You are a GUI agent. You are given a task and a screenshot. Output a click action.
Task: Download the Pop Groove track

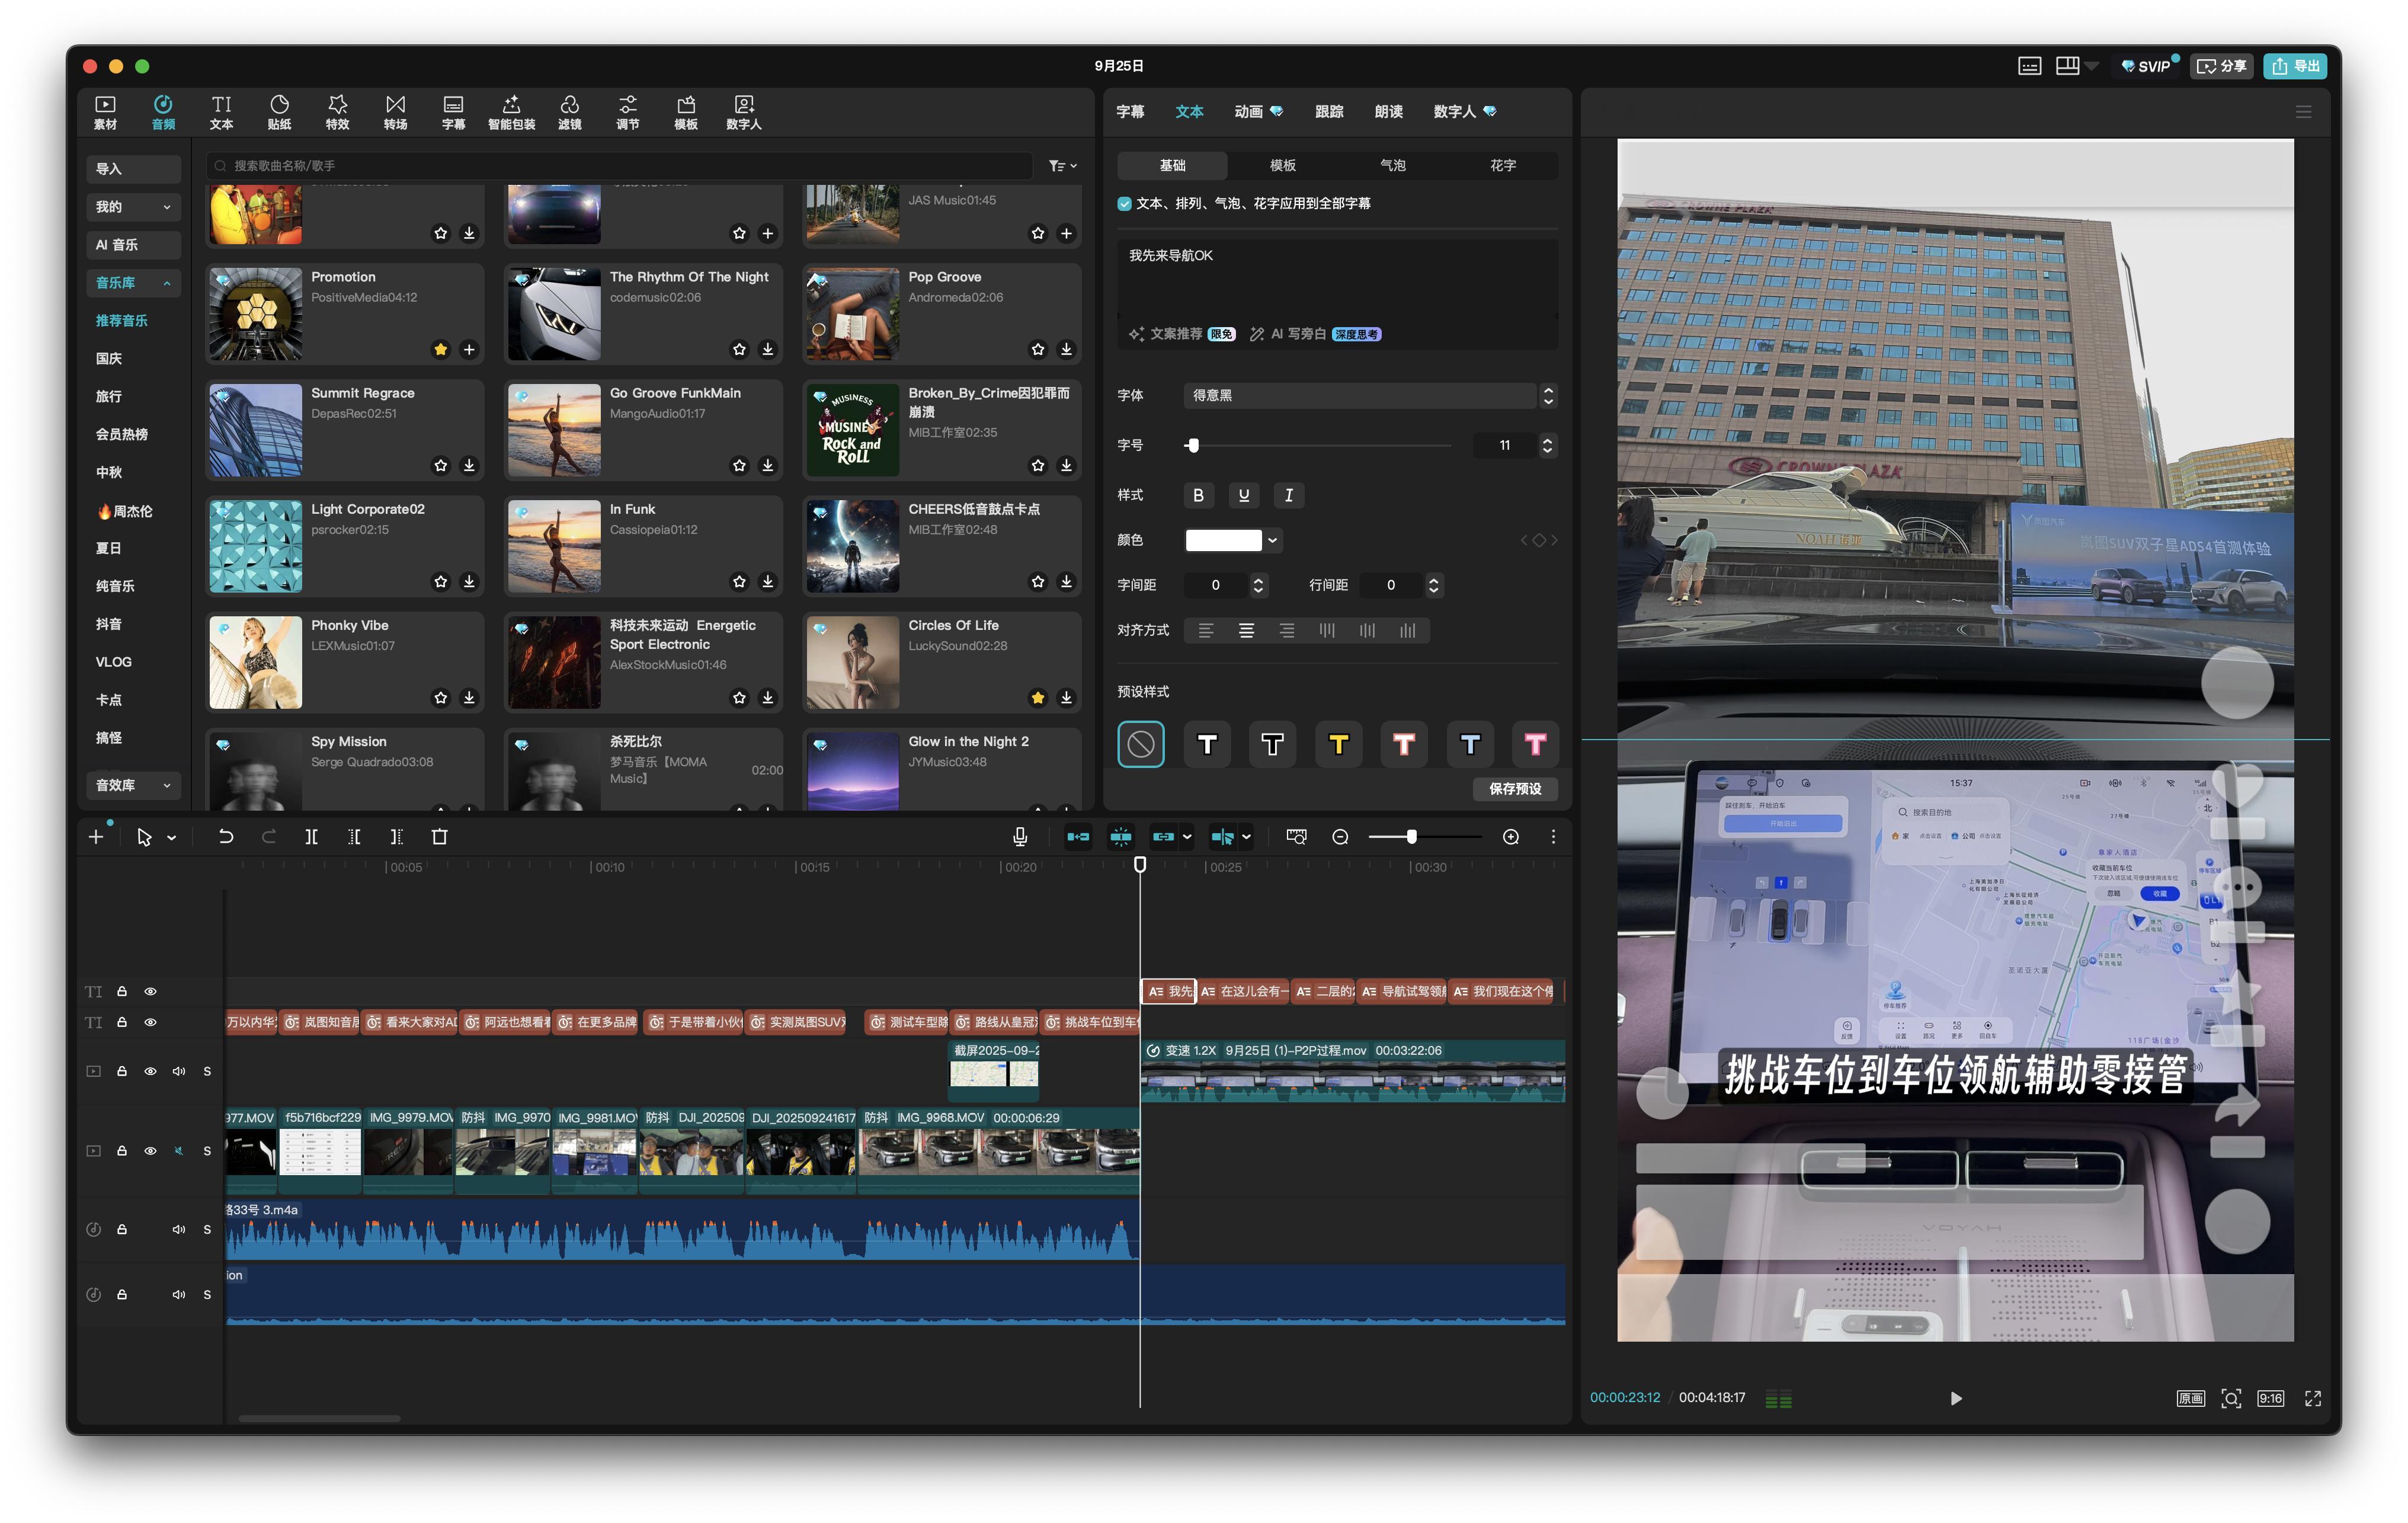tap(1066, 349)
